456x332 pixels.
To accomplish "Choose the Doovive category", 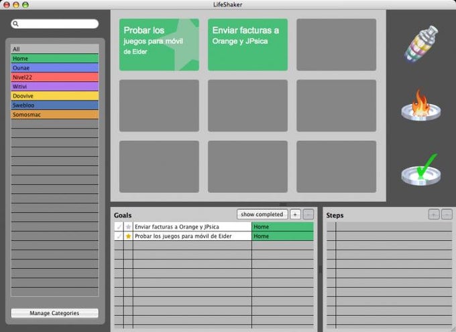I will click(x=55, y=96).
